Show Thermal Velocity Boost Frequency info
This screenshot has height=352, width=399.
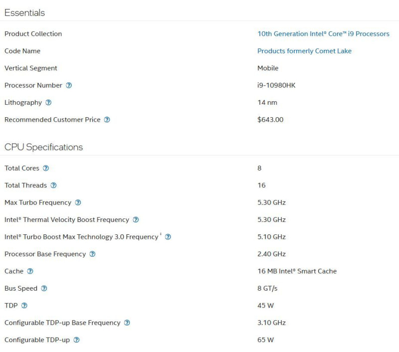tap(136, 220)
